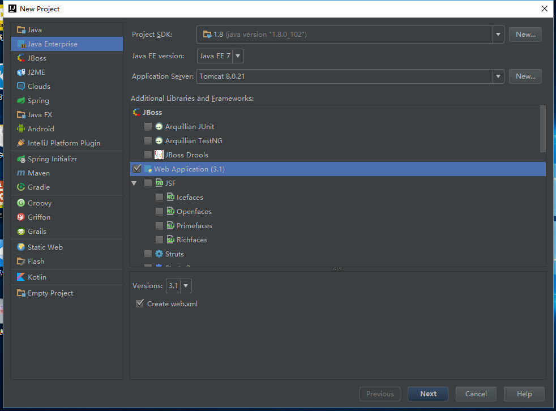Click the Cancel button
Viewport: 556px width, 411px height.
pyautogui.click(x=476, y=394)
